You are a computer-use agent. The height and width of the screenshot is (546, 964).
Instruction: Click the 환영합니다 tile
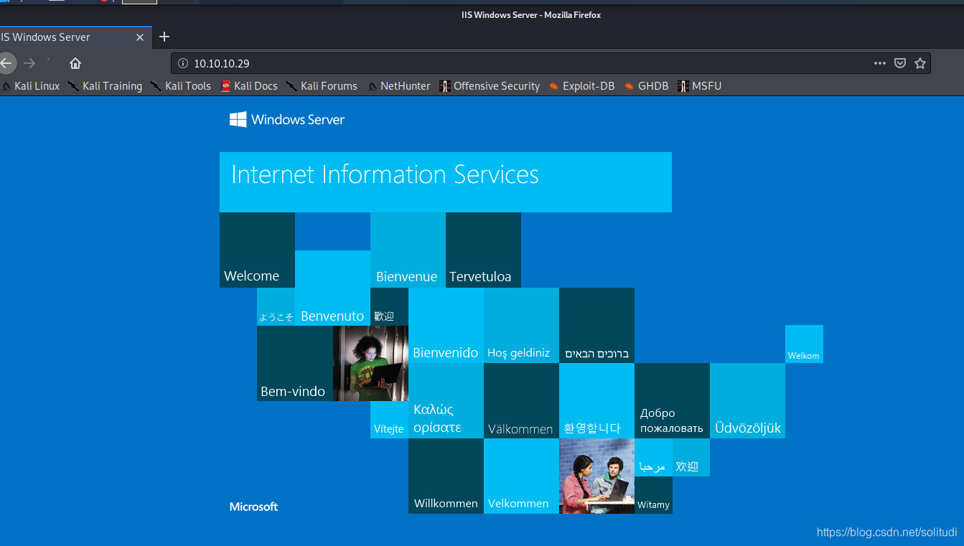pos(596,400)
